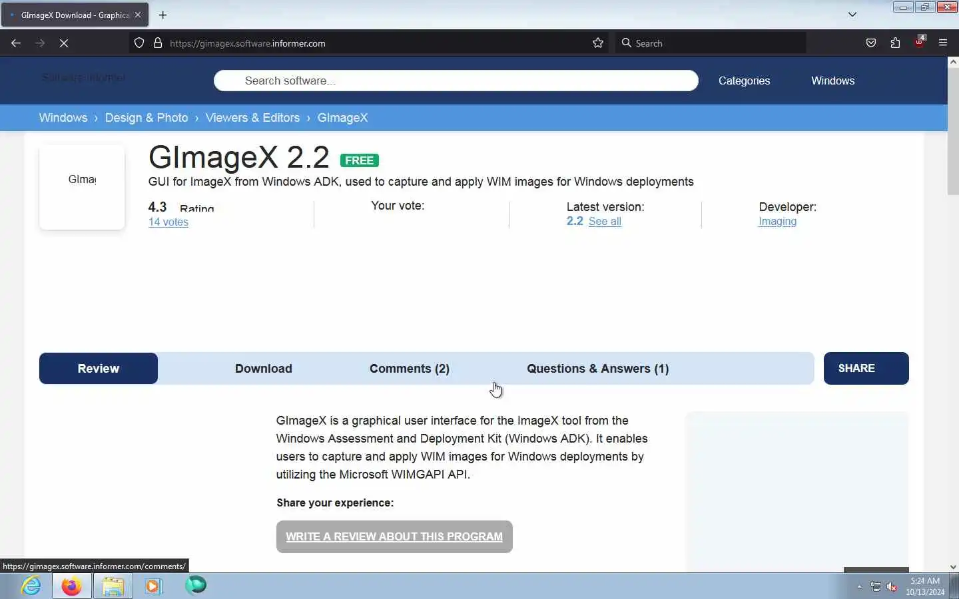Open the green round taskbar app icon
The width and height of the screenshot is (959, 599).
coord(196,585)
